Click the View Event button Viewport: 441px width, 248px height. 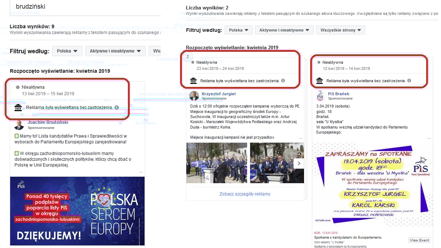click(x=419, y=240)
